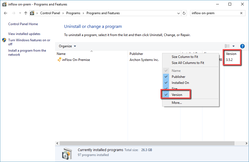Click the horizontal scrollbar thumb
249x162 pixels.
pos(147,143)
